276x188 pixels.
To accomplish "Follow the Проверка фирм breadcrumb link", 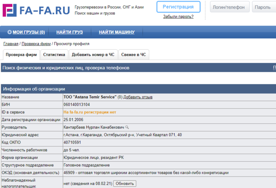I will point(36,44).
